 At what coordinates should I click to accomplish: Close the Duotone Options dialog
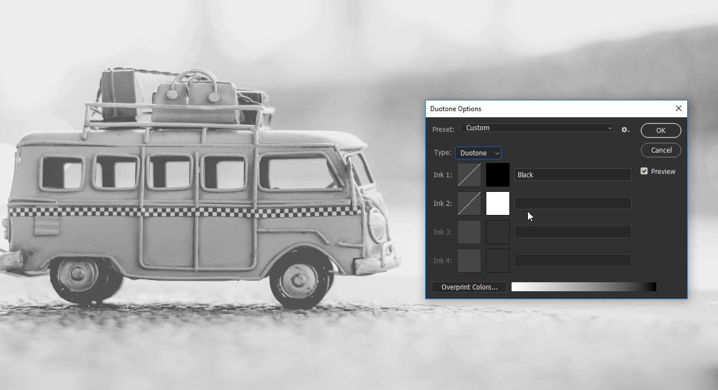(678, 109)
